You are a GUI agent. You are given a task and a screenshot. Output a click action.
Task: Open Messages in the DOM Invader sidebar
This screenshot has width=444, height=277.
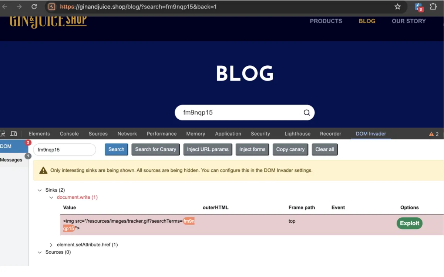(x=11, y=160)
